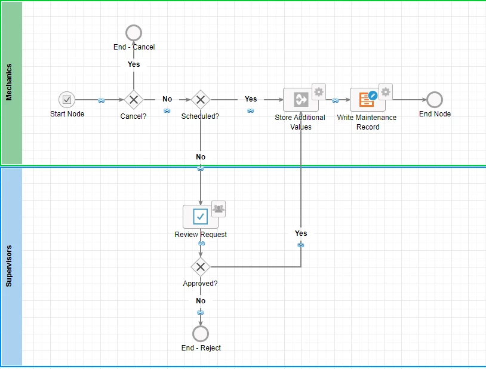Click link icon below Scheduled? No label
Viewport: 486px width, 369px height.
(x=200, y=169)
